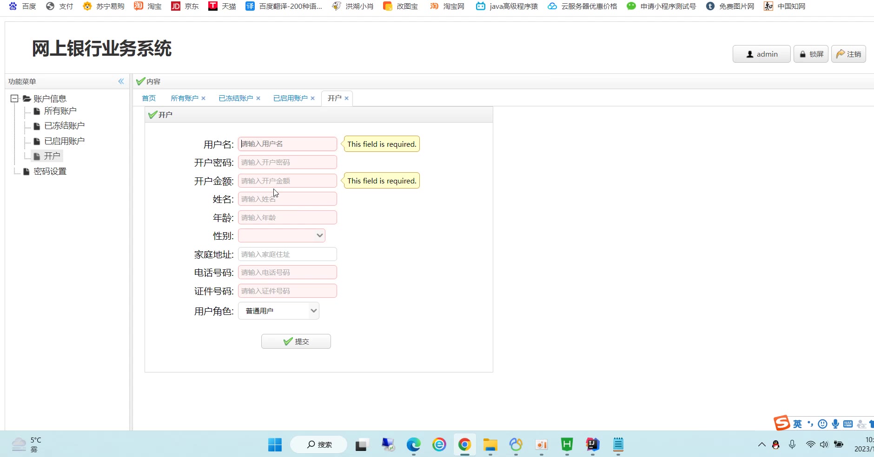Close the 已冻结账户 tab
This screenshot has height=457, width=874.
tap(258, 98)
